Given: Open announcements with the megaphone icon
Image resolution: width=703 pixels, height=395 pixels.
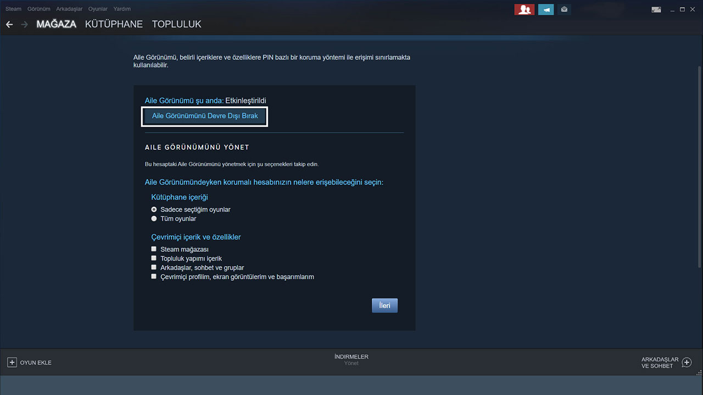Looking at the screenshot, I should click(545, 9).
